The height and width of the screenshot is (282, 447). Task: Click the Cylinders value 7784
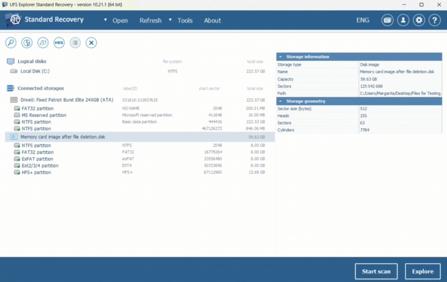[365, 130]
